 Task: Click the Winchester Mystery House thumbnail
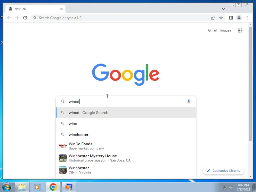(x=63, y=158)
